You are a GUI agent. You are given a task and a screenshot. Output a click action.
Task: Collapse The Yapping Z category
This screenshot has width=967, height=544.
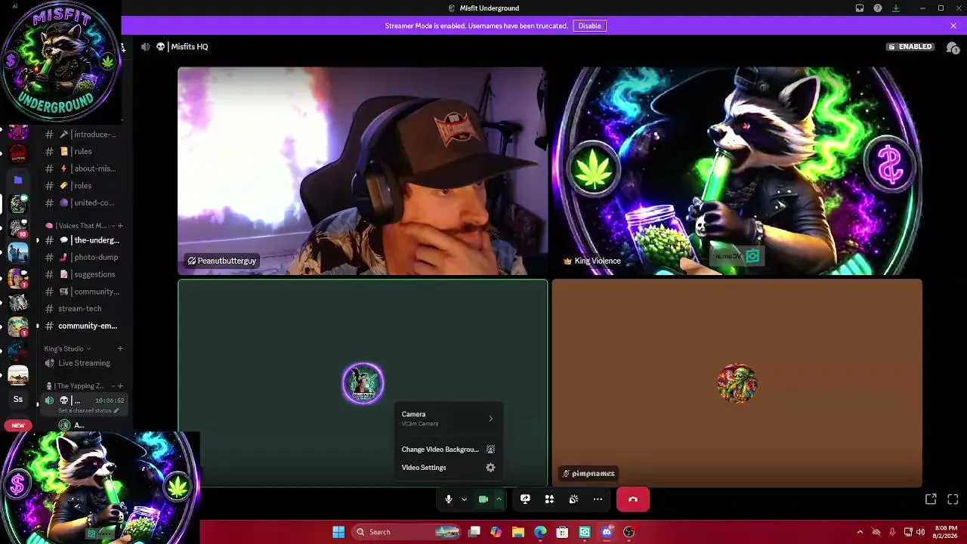(79, 386)
